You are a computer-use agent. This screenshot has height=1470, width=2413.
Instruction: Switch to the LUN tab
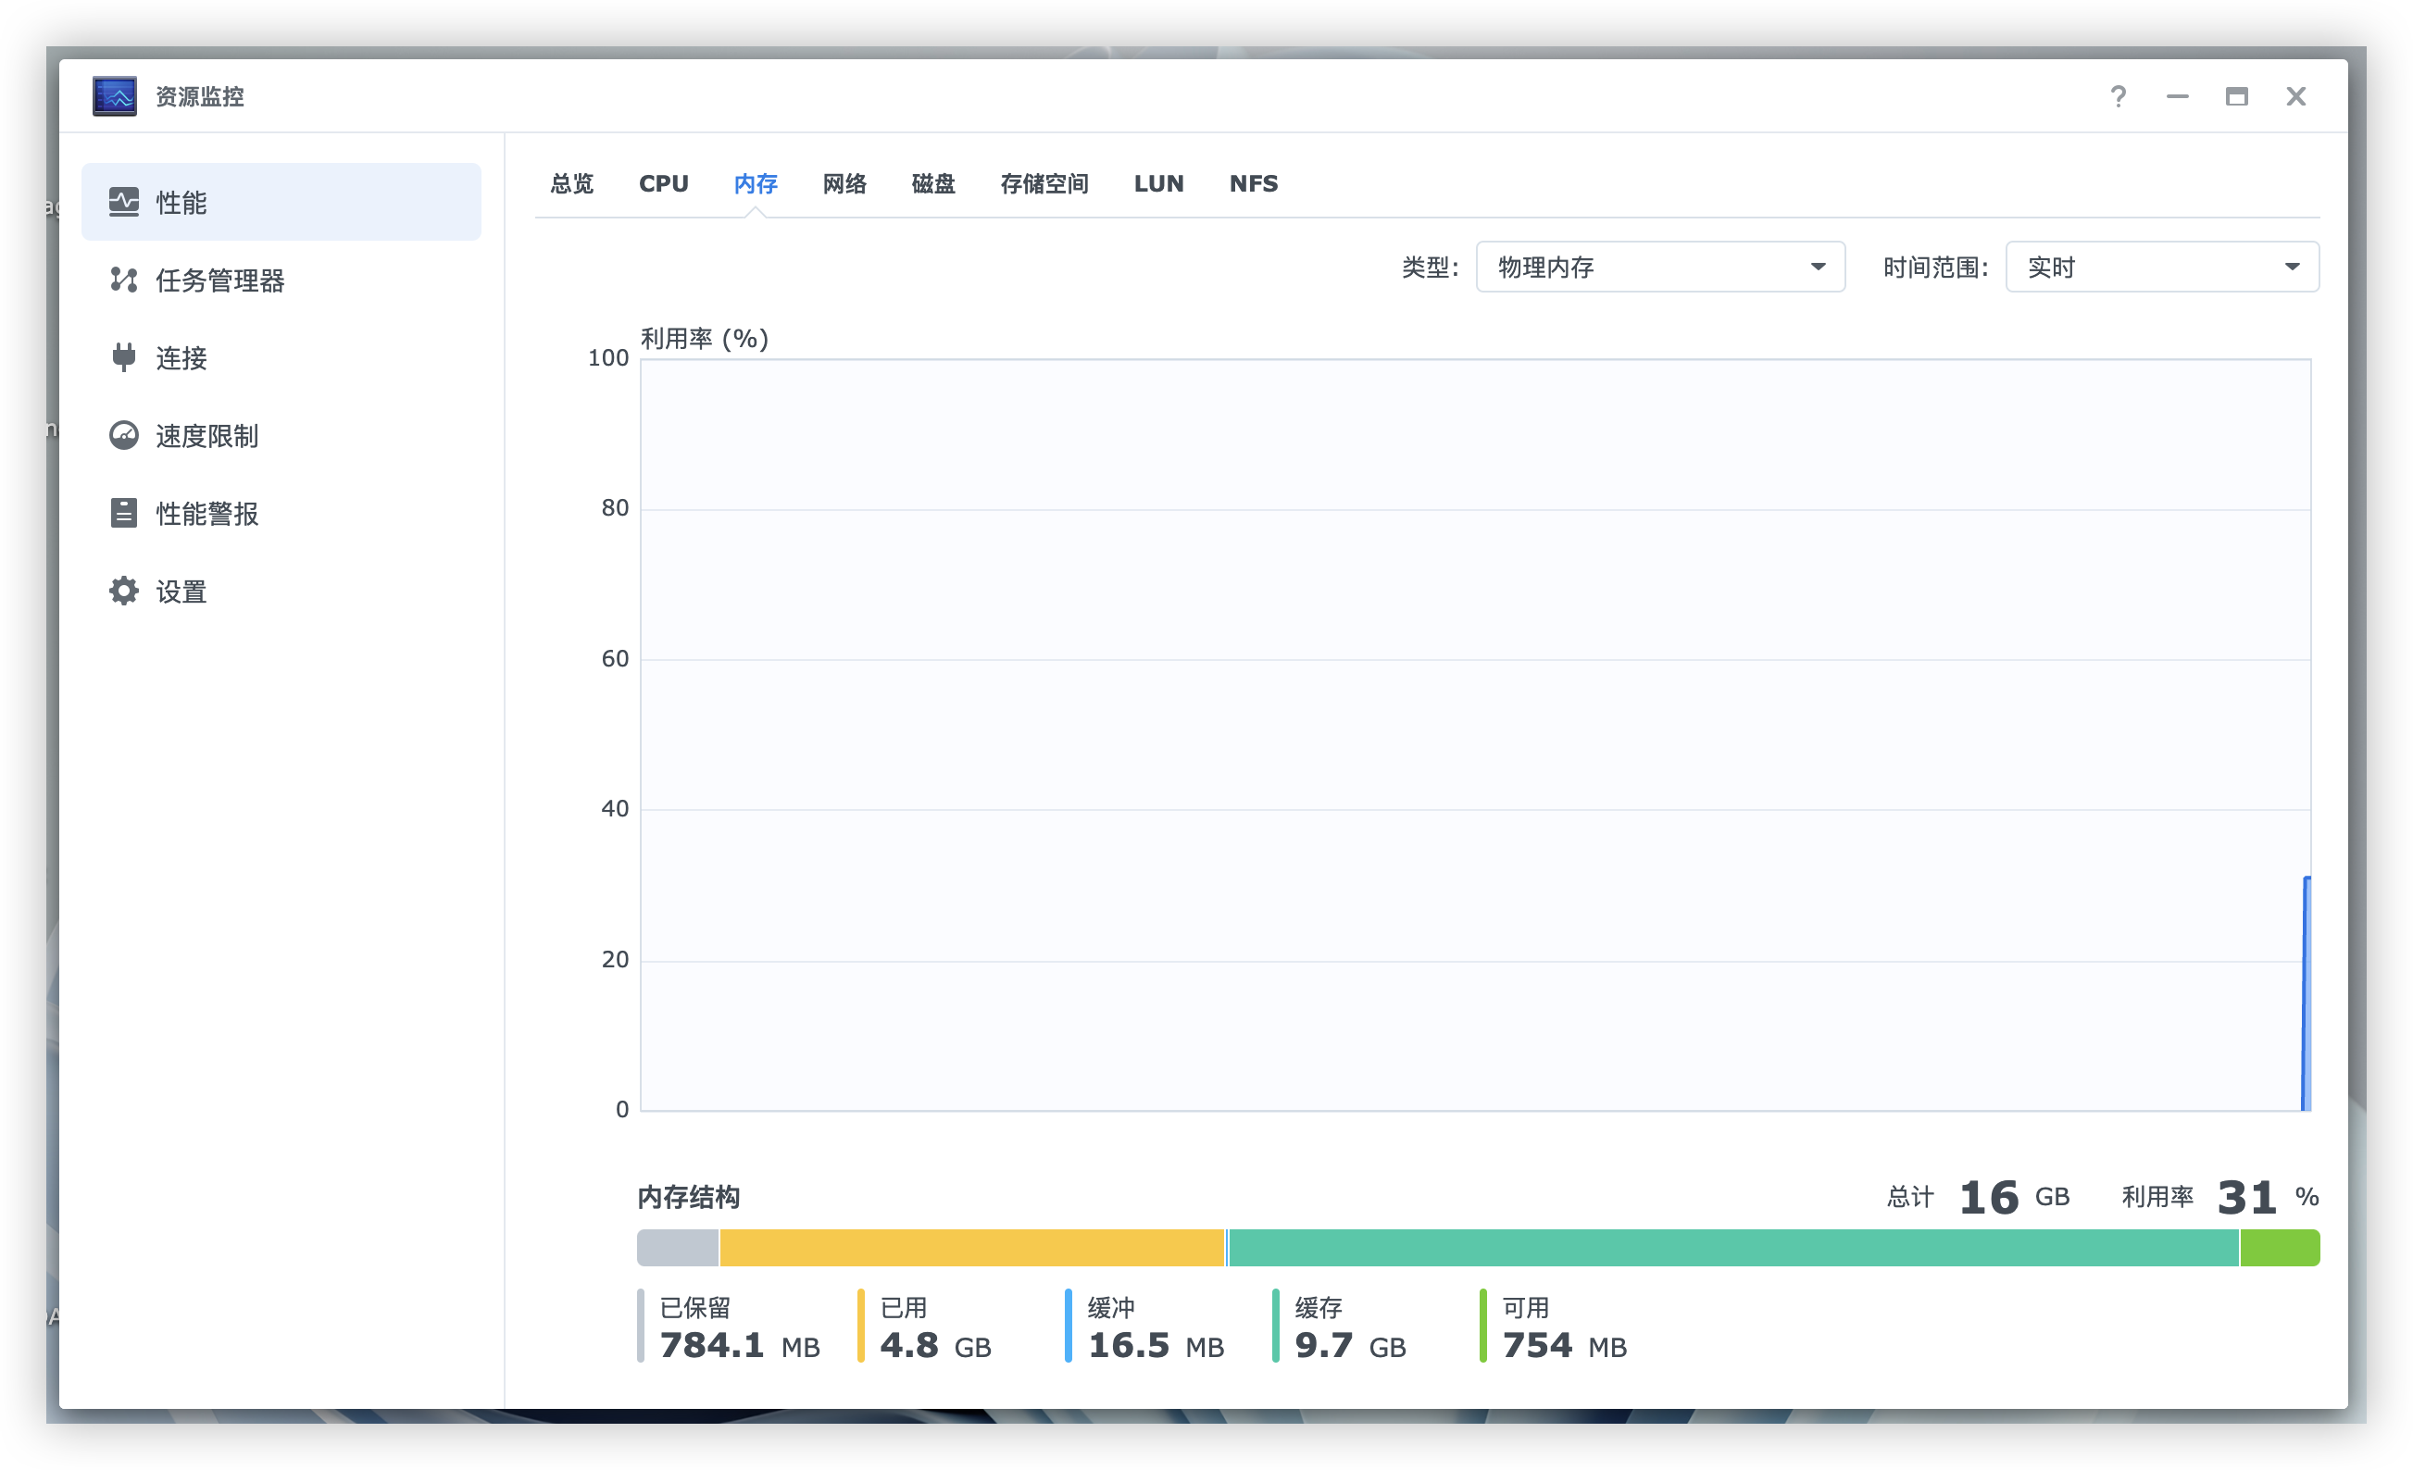tap(1158, 183)
